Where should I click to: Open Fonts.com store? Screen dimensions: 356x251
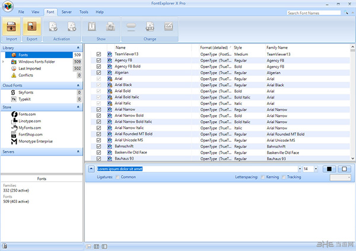27,115
